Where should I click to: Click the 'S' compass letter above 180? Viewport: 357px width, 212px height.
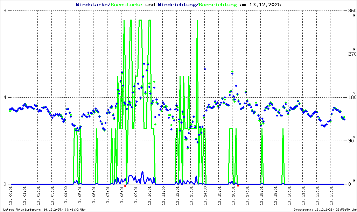click(354, 93)
